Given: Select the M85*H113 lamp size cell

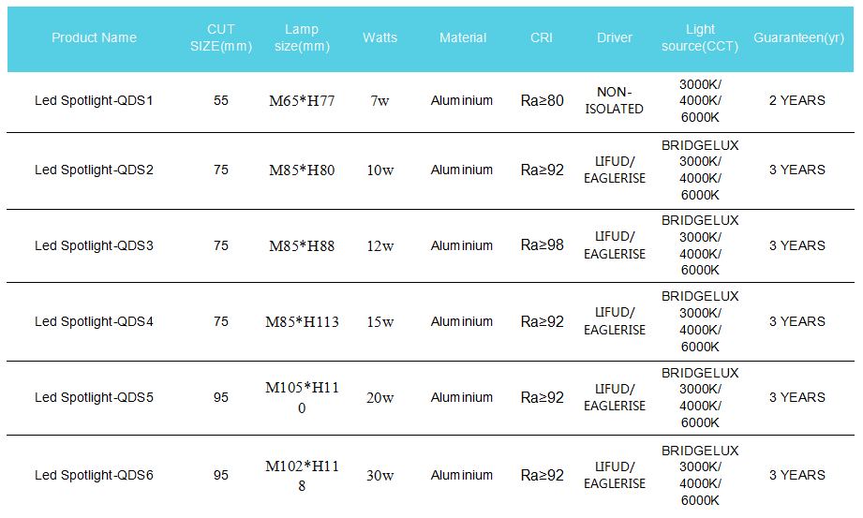Looking at the screenshot, I should [302, 322].
